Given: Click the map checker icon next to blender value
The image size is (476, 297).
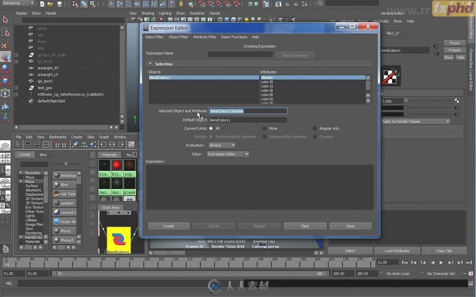Looking at the screenshot, I should point(457,101).
